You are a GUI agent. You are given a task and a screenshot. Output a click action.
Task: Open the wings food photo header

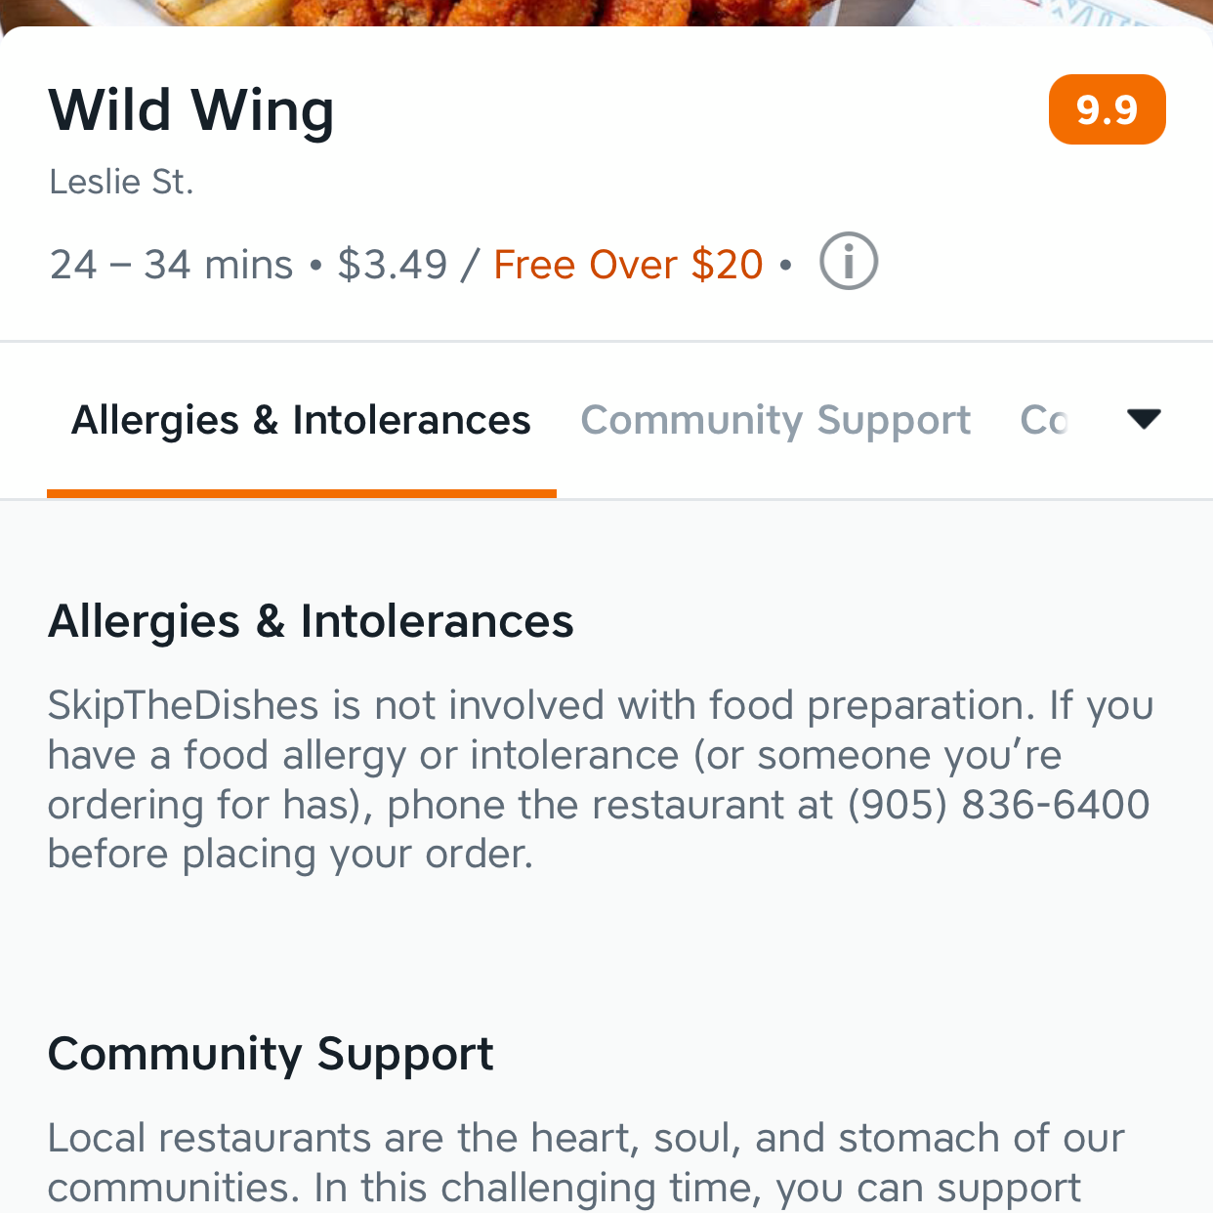point(606,12)
